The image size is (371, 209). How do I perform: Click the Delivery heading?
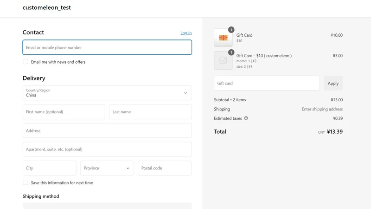pos(34,78)
